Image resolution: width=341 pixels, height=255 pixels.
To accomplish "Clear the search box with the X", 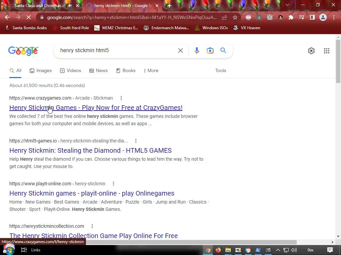I will (180, 50).
